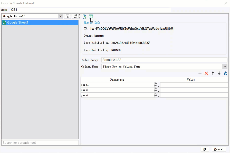The height and width of the screenshot is (153, 230).
Task: Click the Last Modified on timestamp
Action: [x=131, y=43]
